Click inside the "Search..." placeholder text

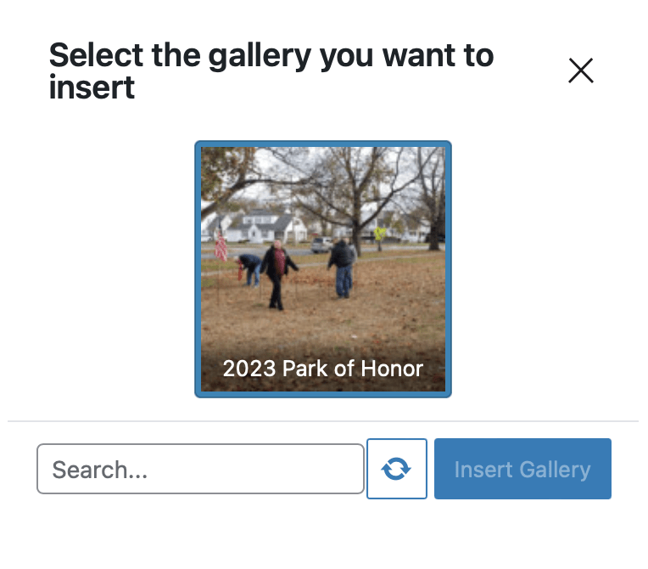pyautogui.click(x=100, y=470)
